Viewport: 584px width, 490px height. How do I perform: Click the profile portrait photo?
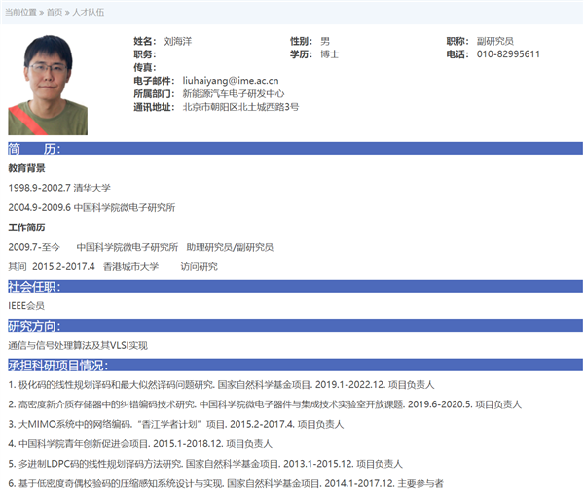(48, 85)
